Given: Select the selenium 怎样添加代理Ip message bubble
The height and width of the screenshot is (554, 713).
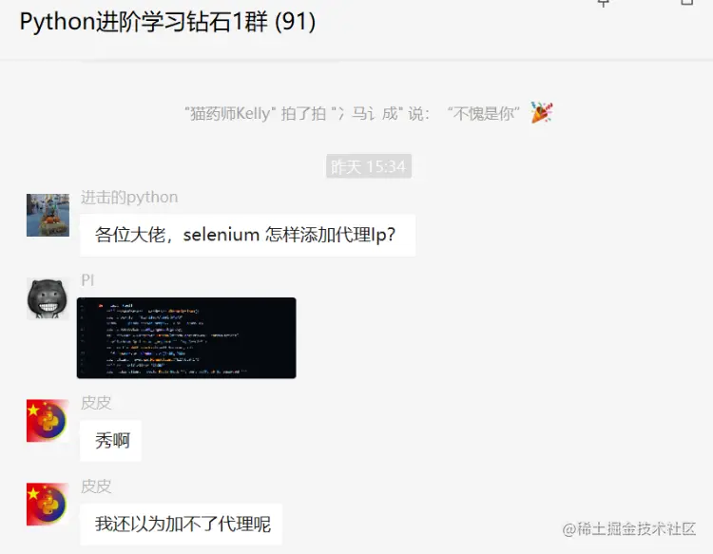Looking at the screenshot, I should [x=248, y=236].
